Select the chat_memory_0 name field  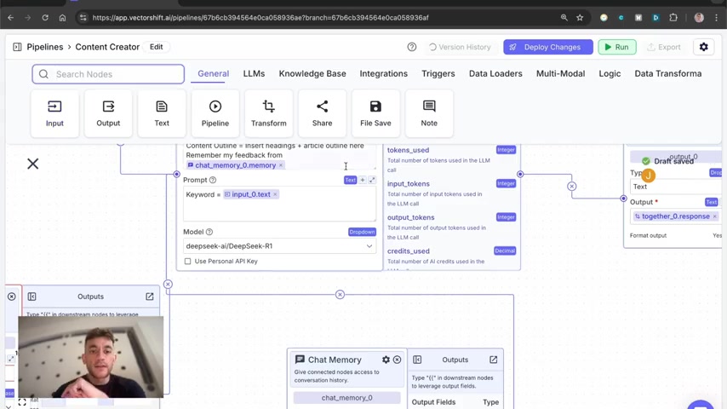(346, 398)
